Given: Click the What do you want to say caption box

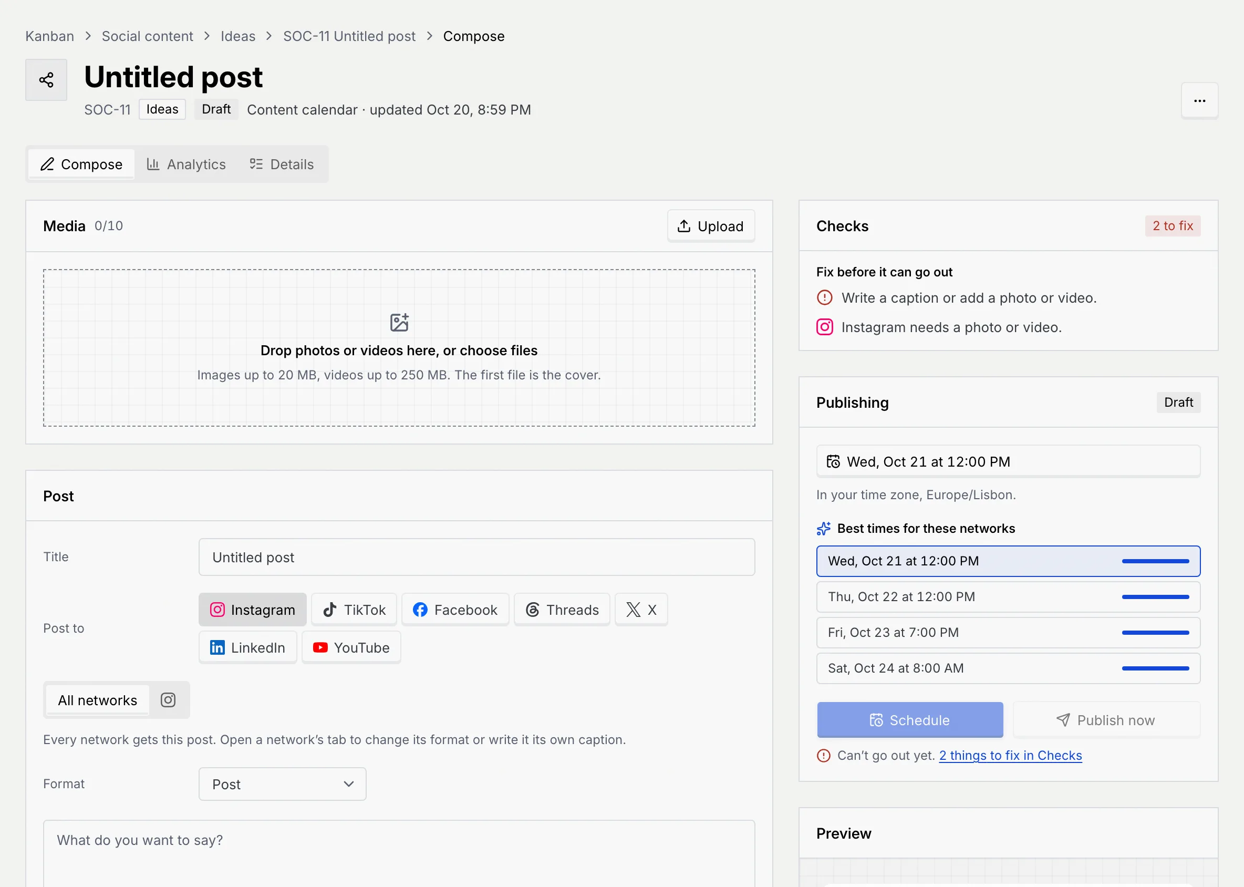Looking at the screenshot, I should [399, 853].
